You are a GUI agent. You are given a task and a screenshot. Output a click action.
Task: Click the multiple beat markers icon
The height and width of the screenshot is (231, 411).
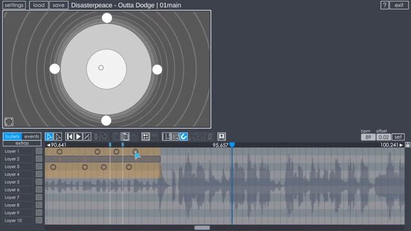coord(175,137)
